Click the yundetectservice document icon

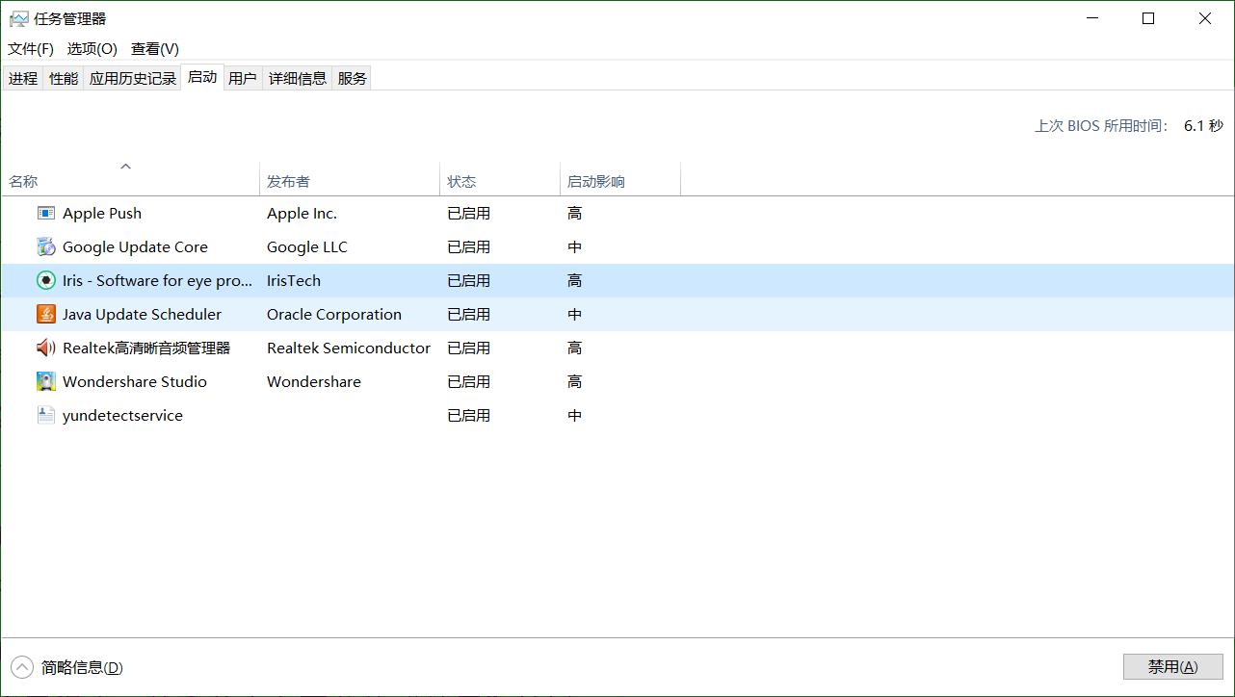pyautogui.click(x=46, y=415)
